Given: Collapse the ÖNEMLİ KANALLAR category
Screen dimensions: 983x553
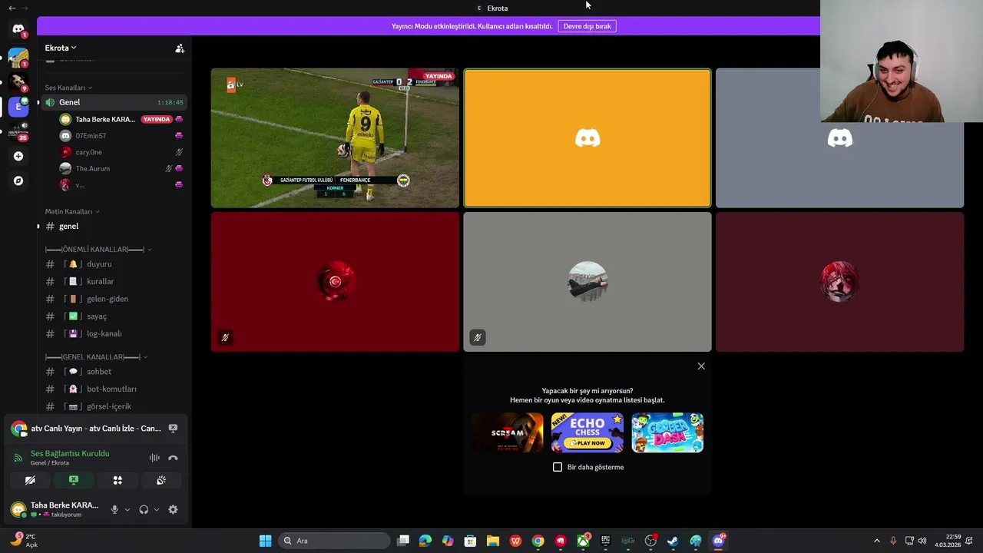Looking at the screenshot, I should click(x=98, y=250).
